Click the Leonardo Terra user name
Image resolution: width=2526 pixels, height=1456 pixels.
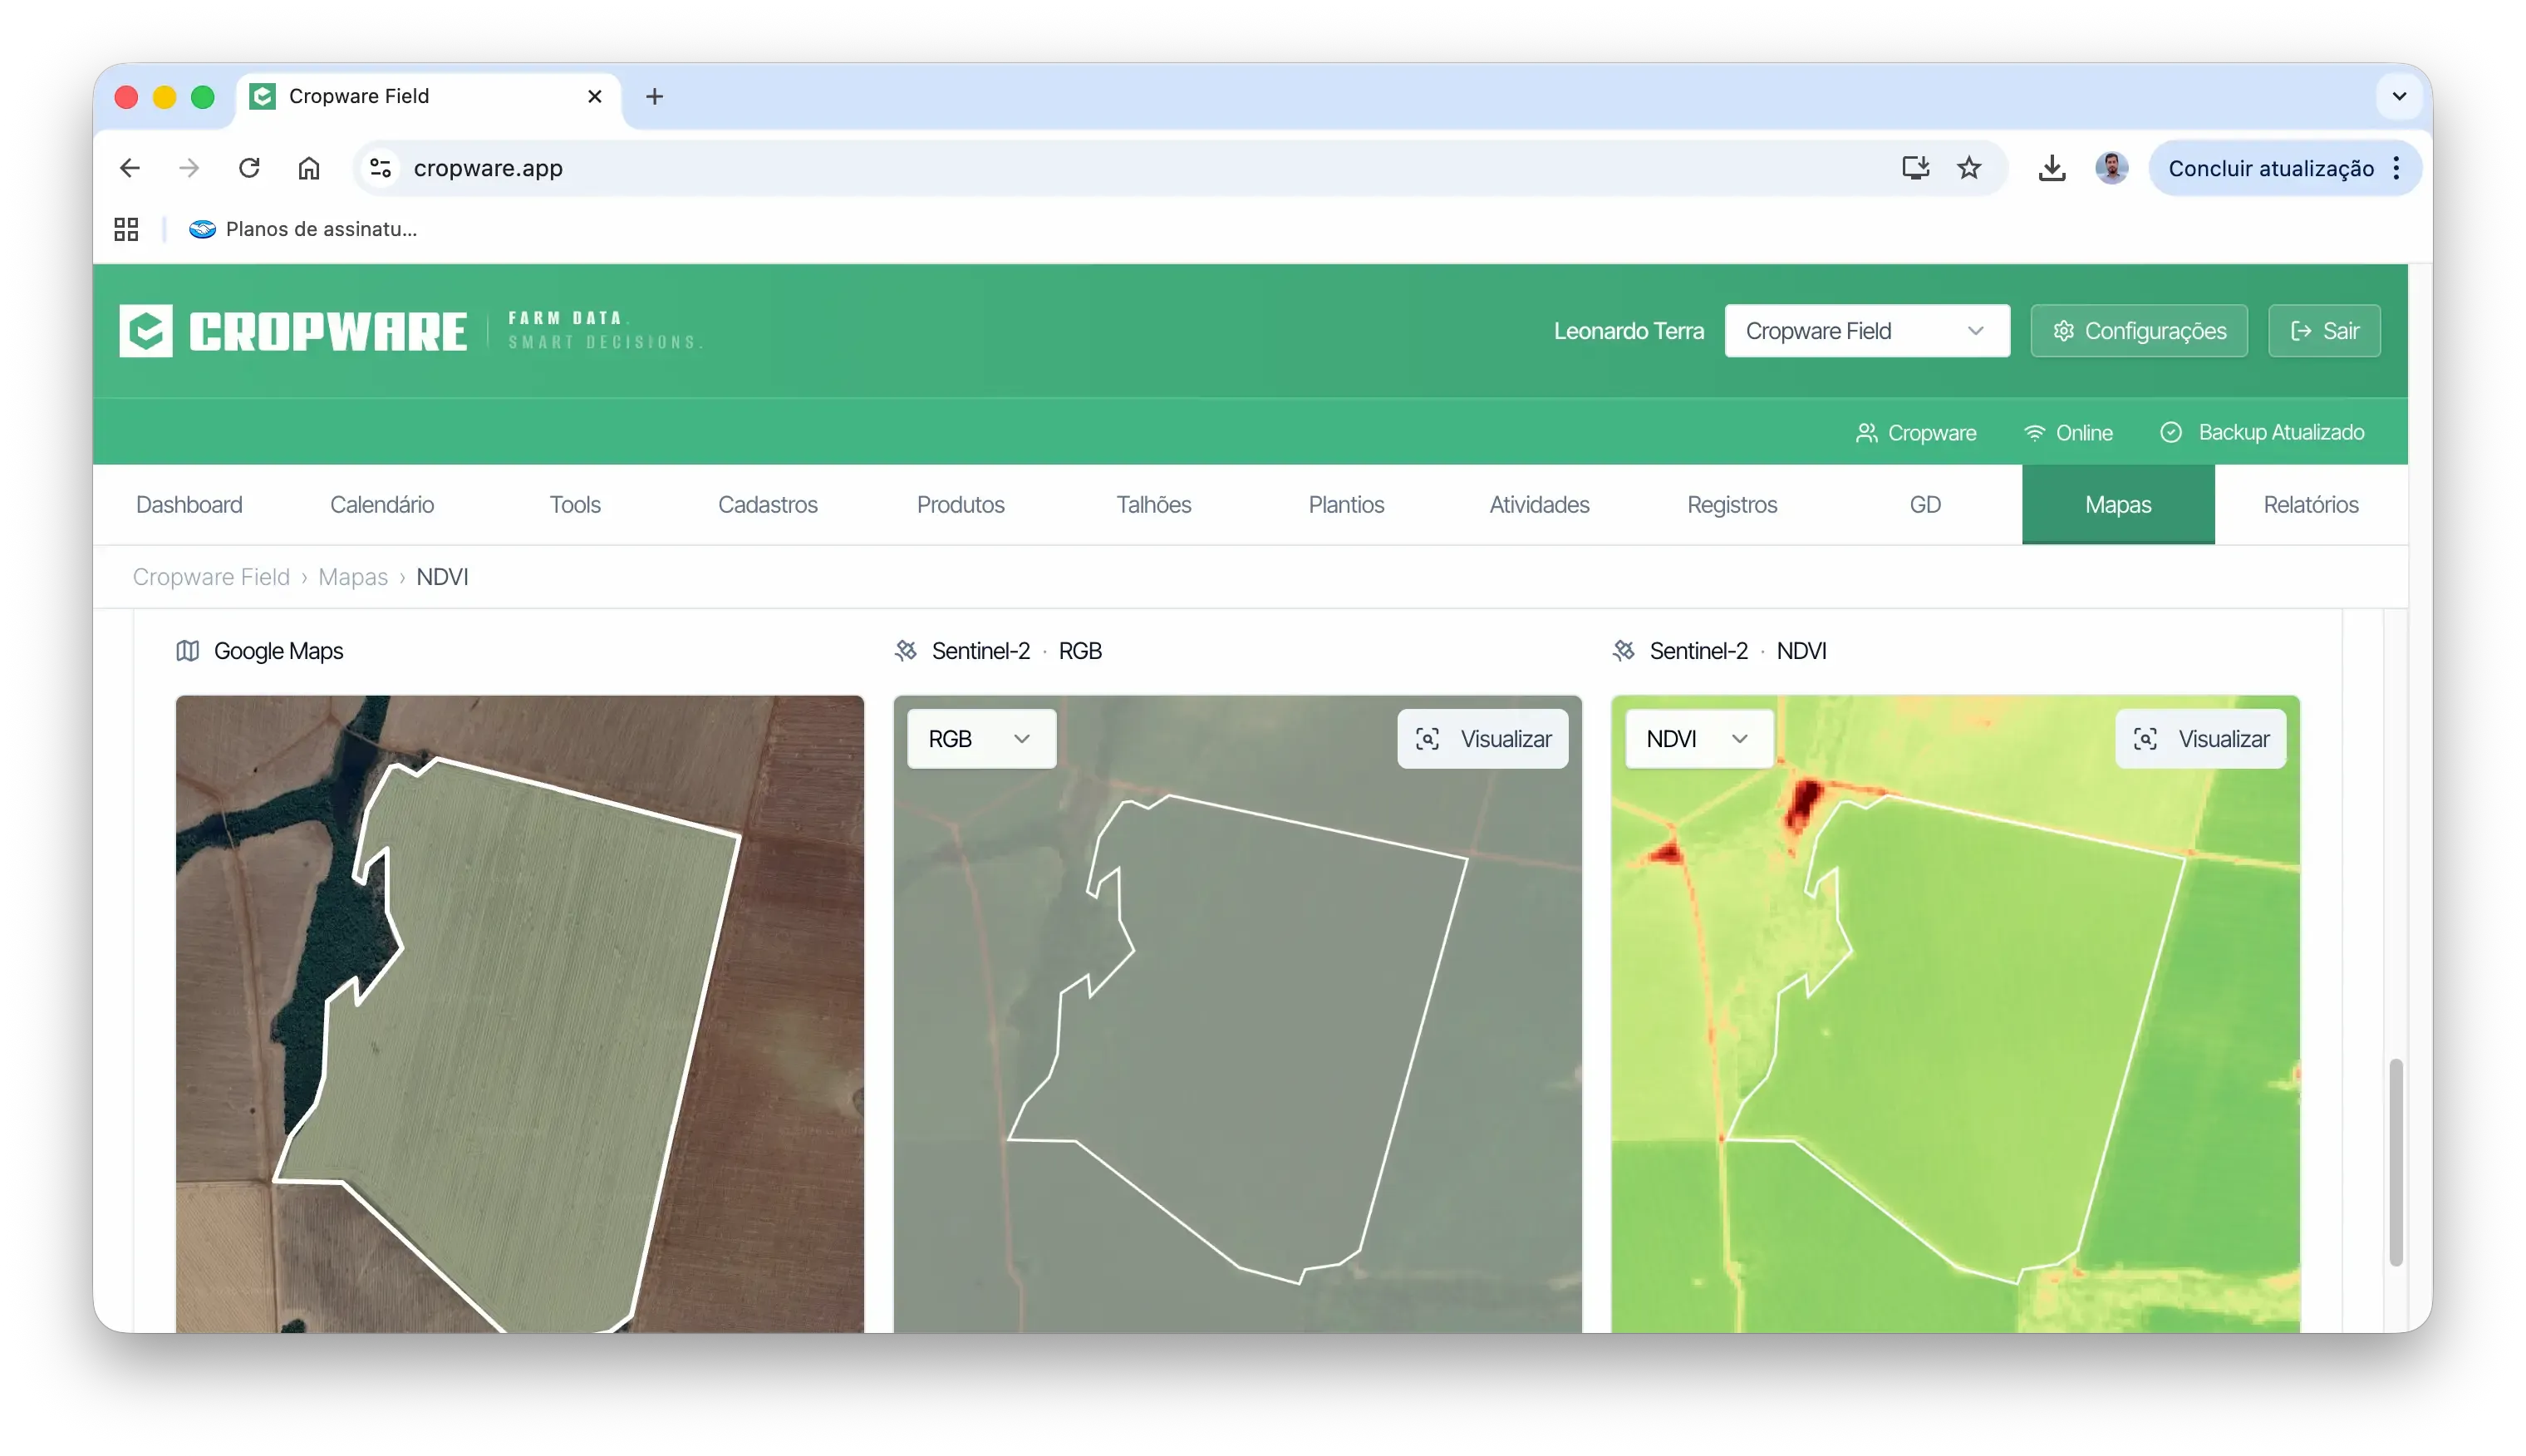click(1629, 331)
